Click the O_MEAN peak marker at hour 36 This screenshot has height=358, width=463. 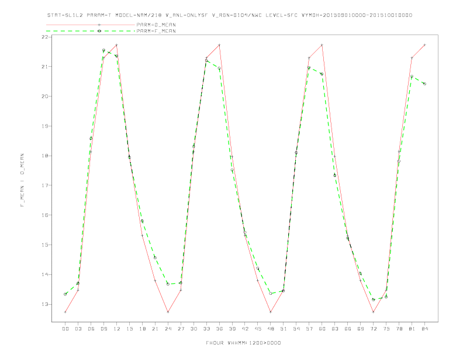219,45
